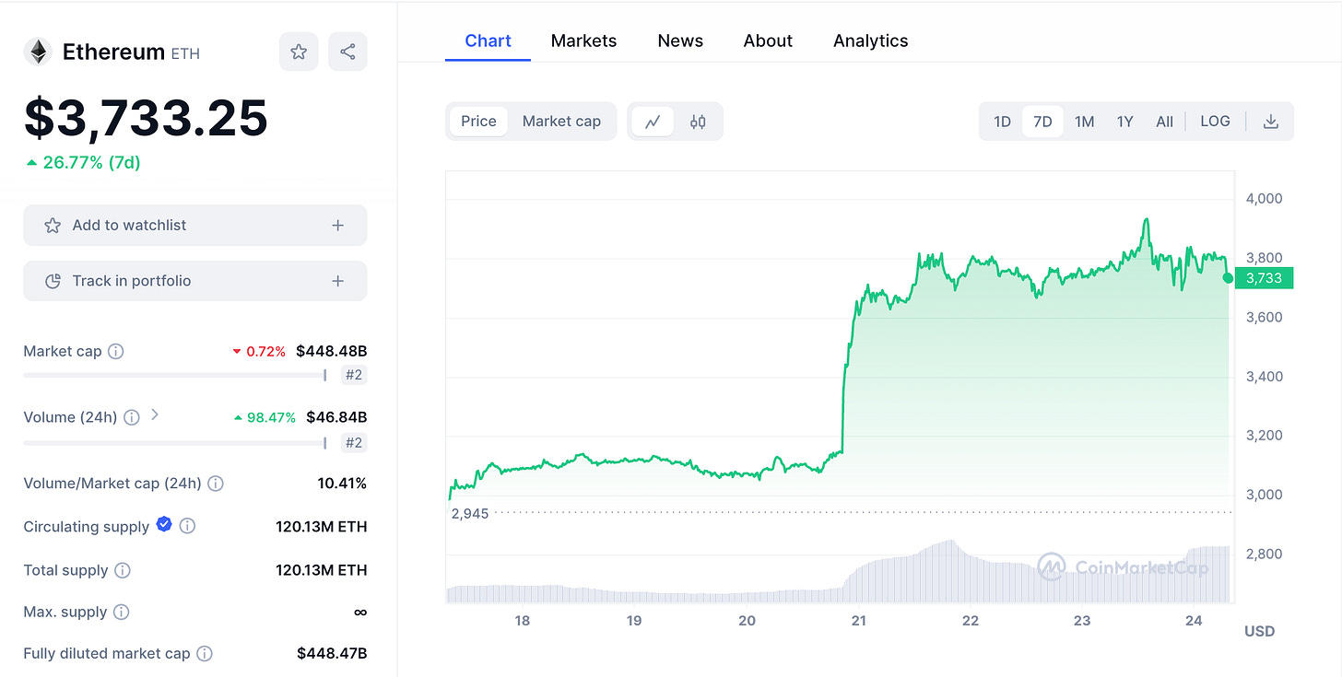Viewport: 1342px width, 677px height.
Task: Set chart range to 1M
Action: point(1085,122)
